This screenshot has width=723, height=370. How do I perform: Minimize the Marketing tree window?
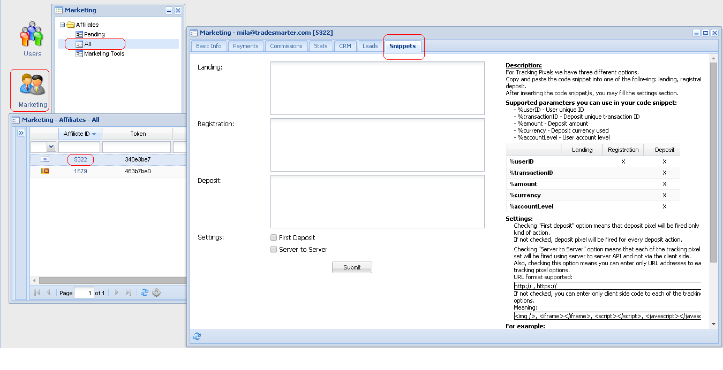(169, 10)
